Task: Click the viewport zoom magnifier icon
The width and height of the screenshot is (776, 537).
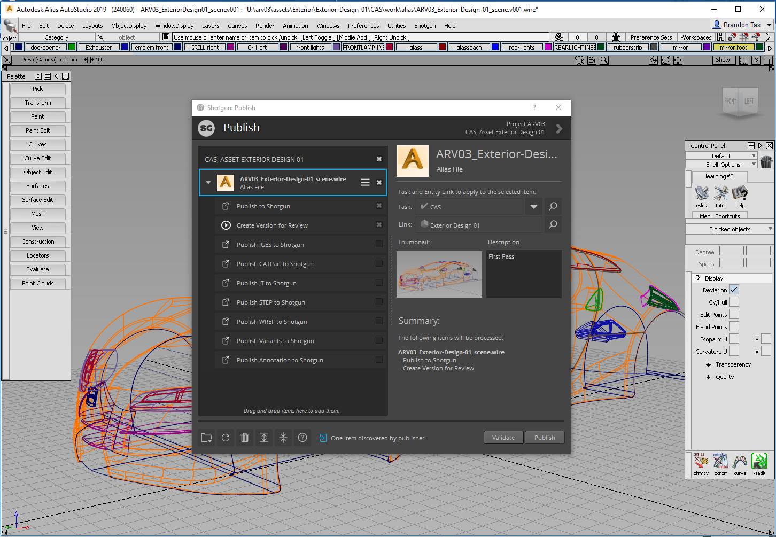Action: pos(604,60)
